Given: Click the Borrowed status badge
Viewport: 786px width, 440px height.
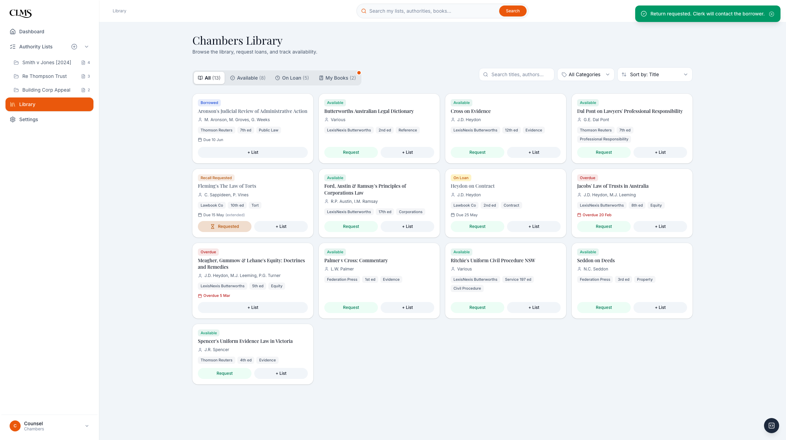Looking at the screenshot, I should (209, 103).
